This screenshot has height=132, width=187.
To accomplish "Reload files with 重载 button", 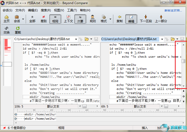I will click(x=18, y=30).
